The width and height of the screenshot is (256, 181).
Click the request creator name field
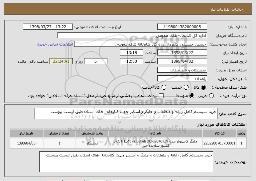coord(140,44)
